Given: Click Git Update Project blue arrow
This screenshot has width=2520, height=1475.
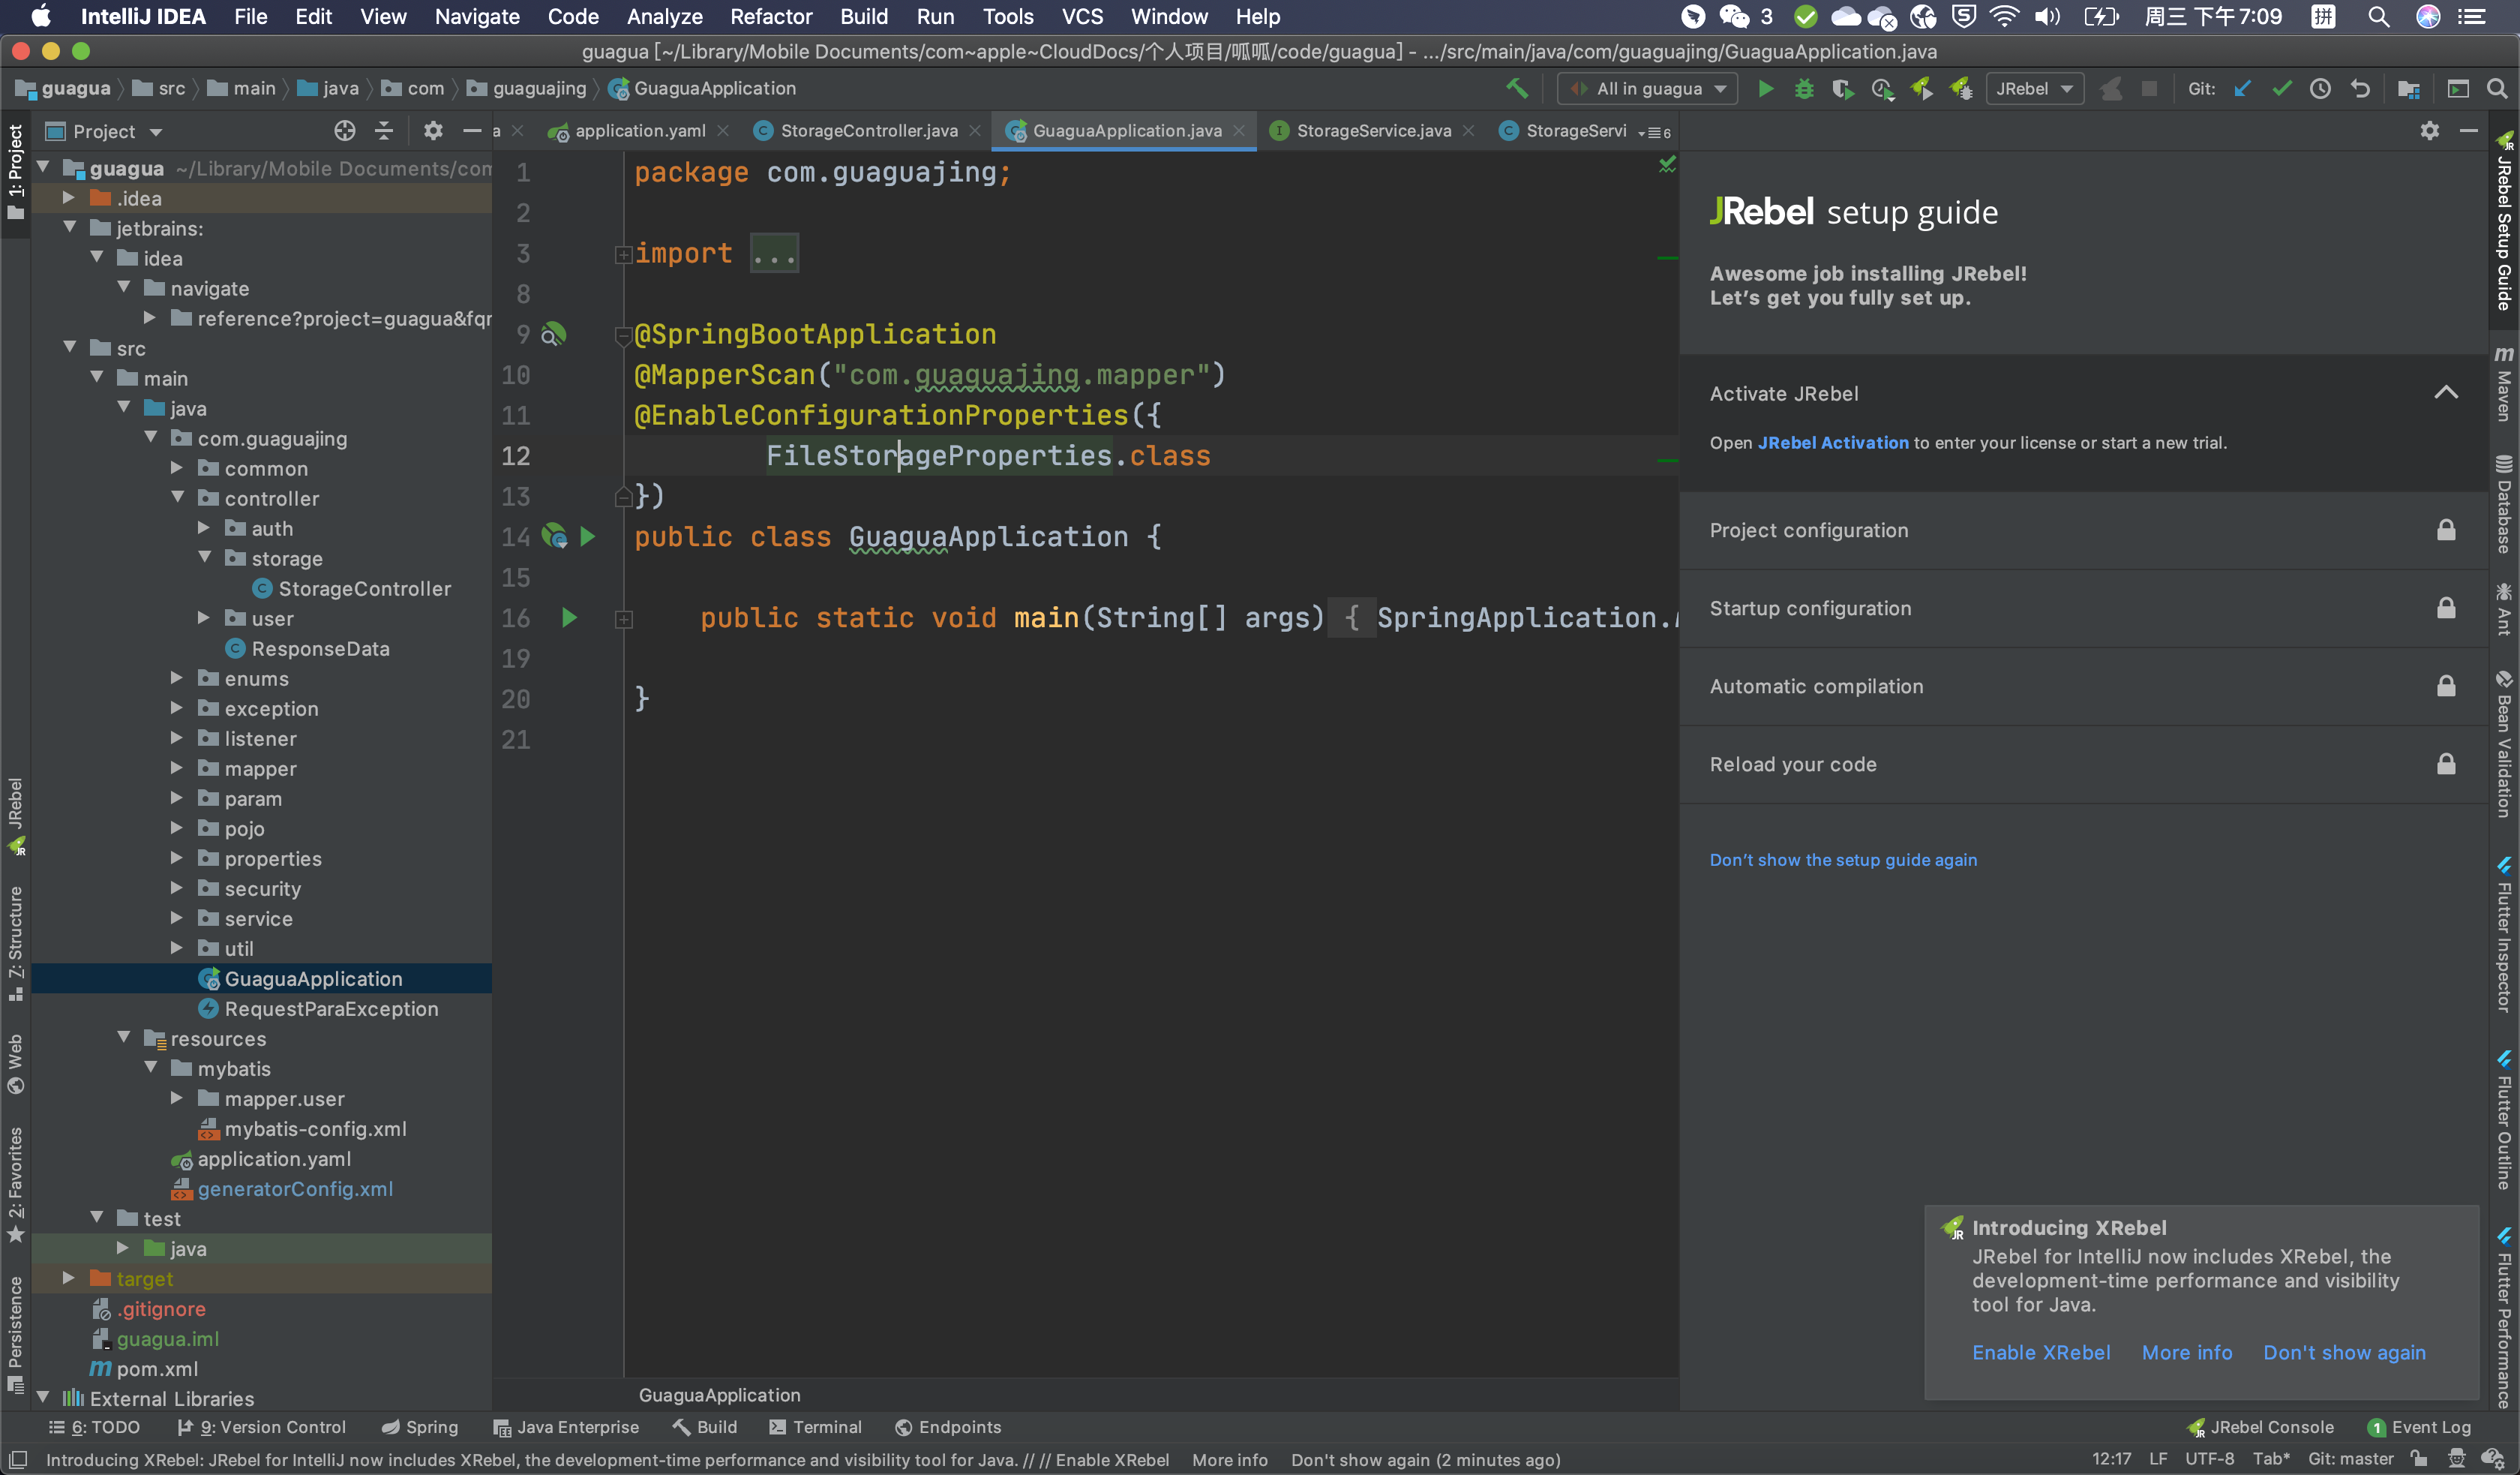Looking at the screenshot, I should click(x=2242, y=88).
